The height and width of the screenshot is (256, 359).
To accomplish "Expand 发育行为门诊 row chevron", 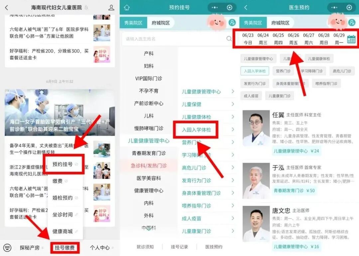I will (233, 180).
